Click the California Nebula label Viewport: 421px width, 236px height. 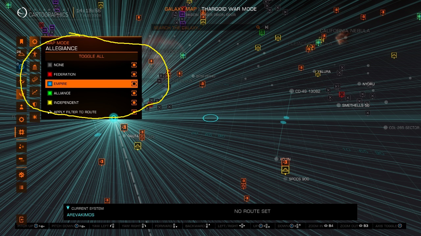coord(345,30)
